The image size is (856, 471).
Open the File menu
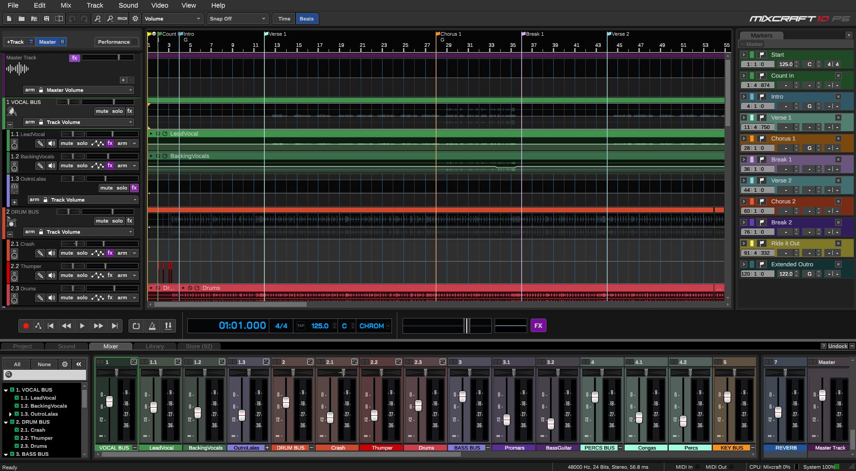(x=13, y=5)
